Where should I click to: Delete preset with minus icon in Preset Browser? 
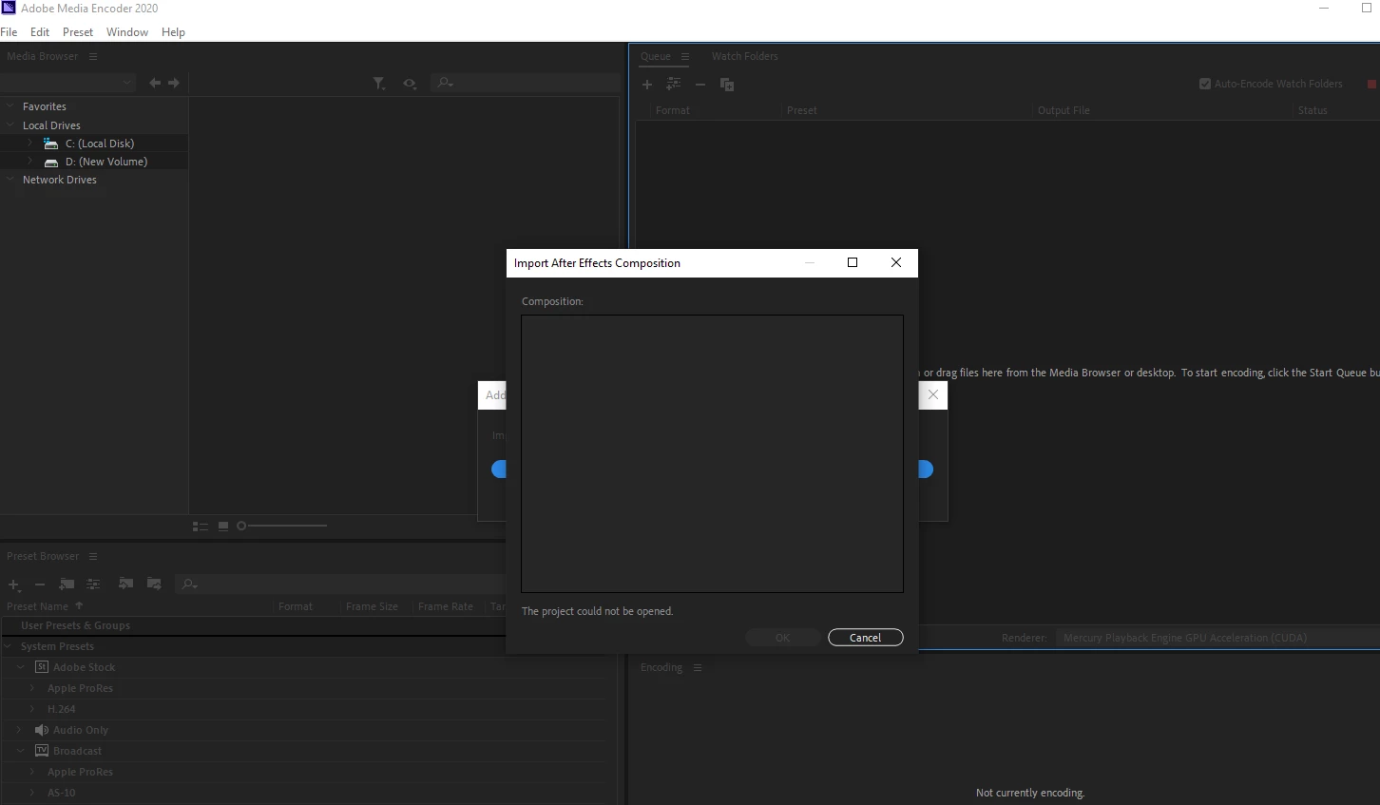[40, 585]
